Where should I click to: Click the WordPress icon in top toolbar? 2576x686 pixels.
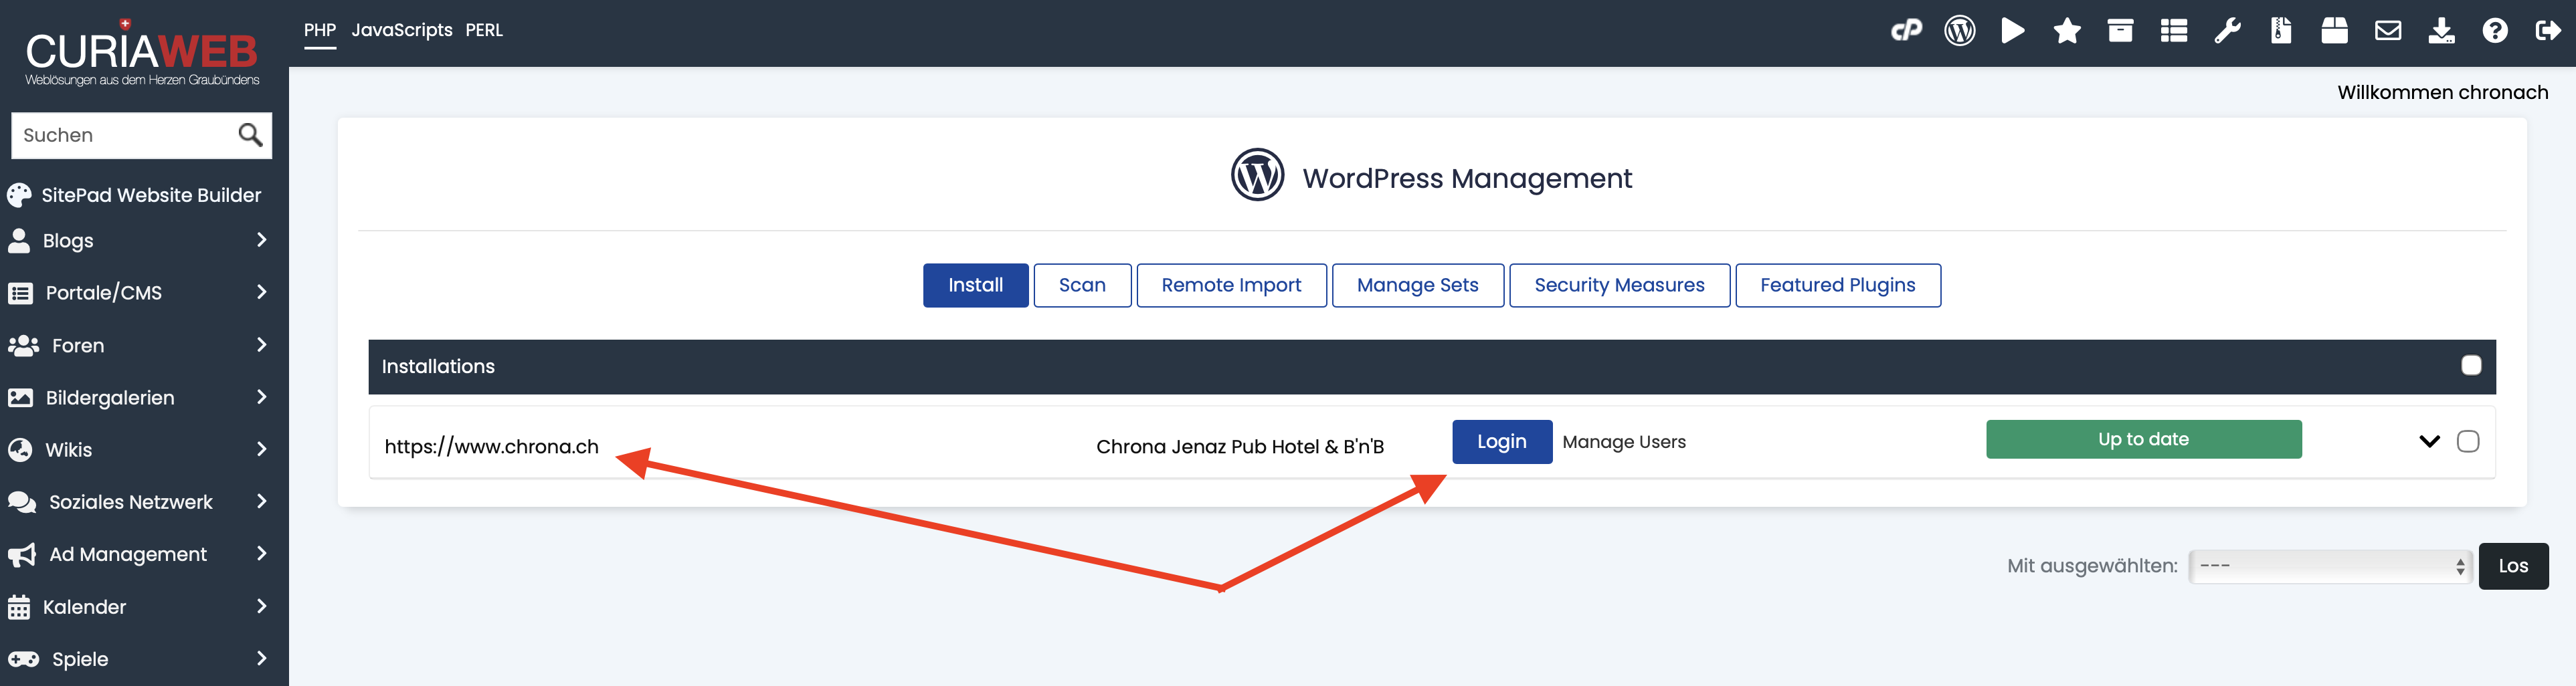[1959, 31]
